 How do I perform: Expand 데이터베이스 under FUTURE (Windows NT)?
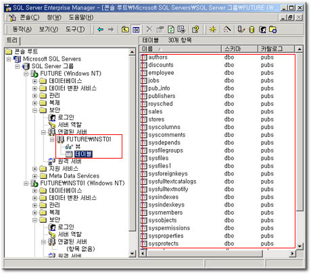(x=34, y=81)
